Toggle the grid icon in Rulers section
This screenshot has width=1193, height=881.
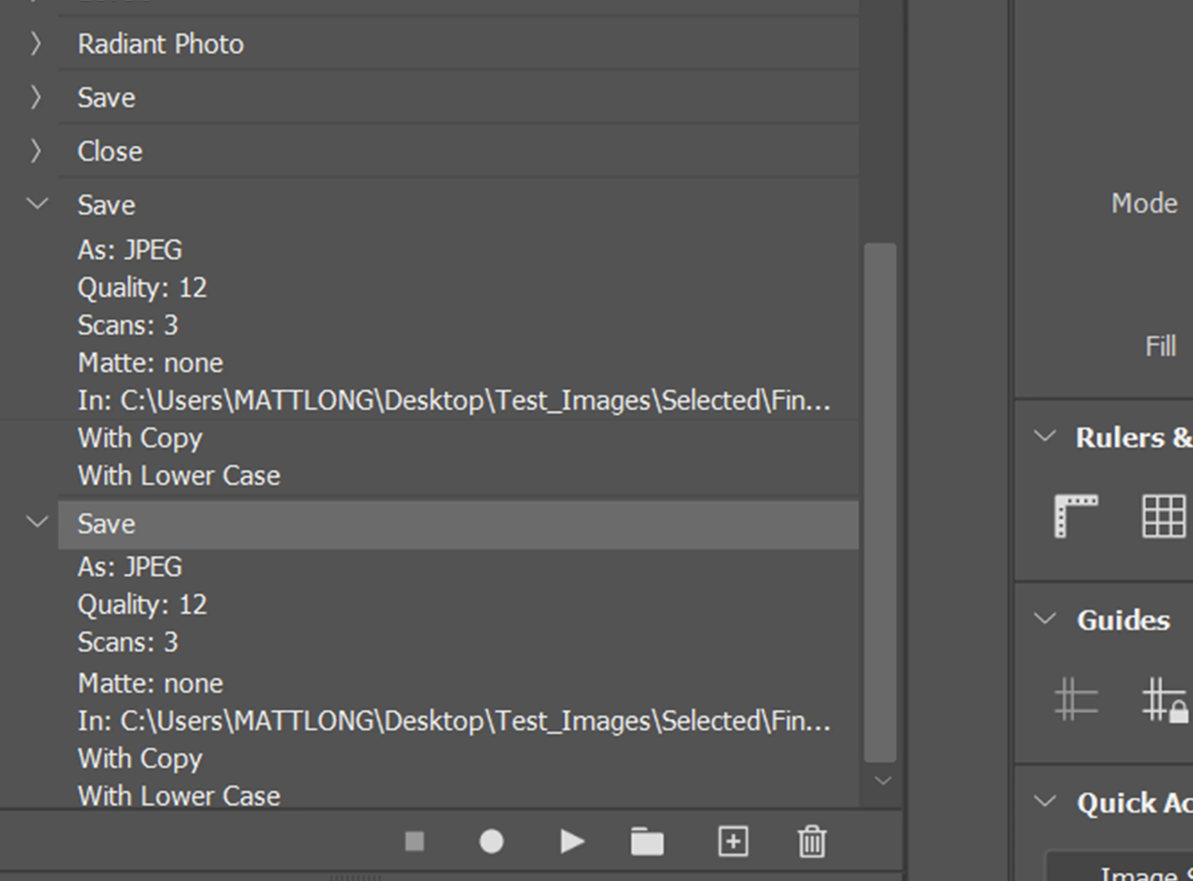click(x=1164, y=516)
